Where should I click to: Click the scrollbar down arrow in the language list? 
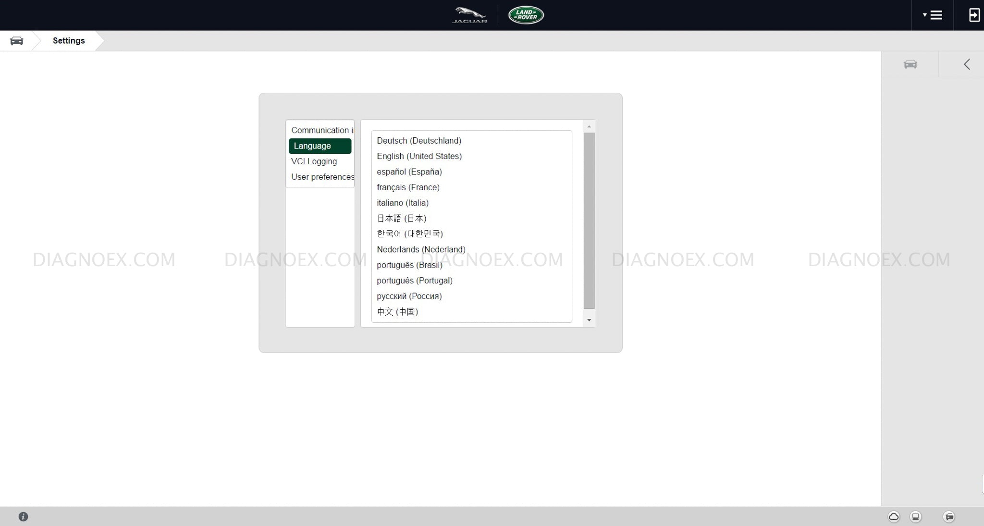589,320
